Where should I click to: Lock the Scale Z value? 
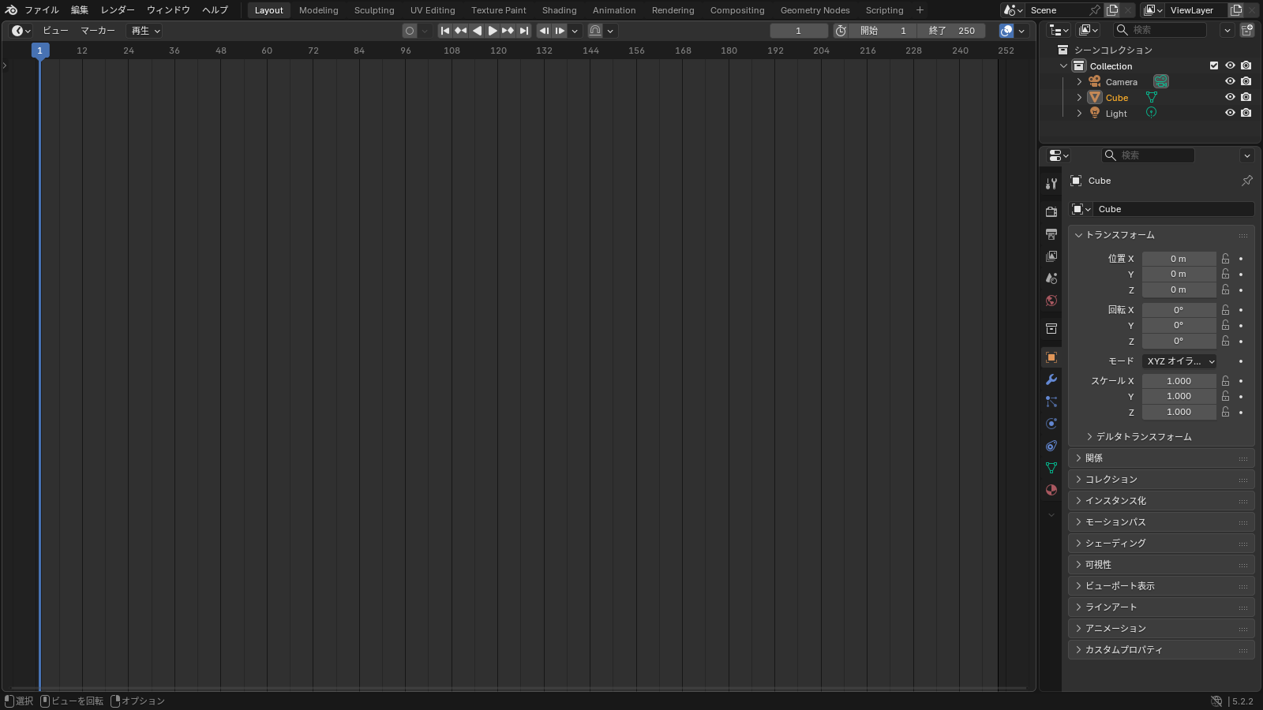click(x=1225, y=412)
